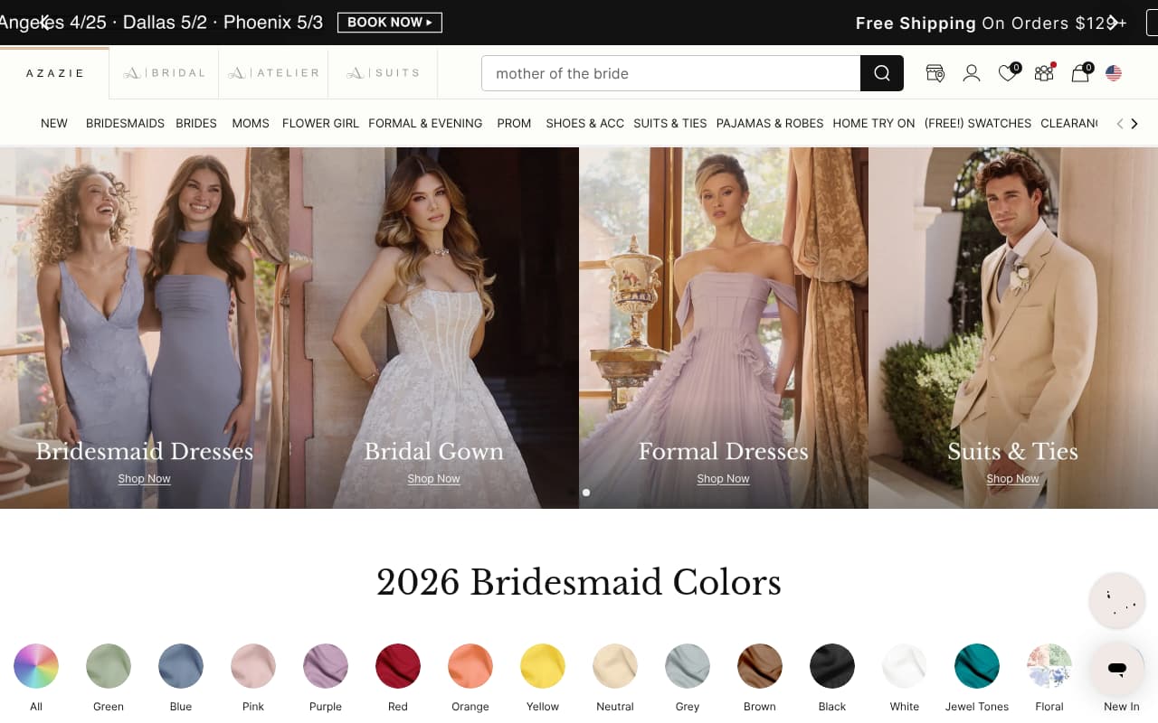
Task: Expand the navigation bar with right chevron
Action: tap(1134, 124)
